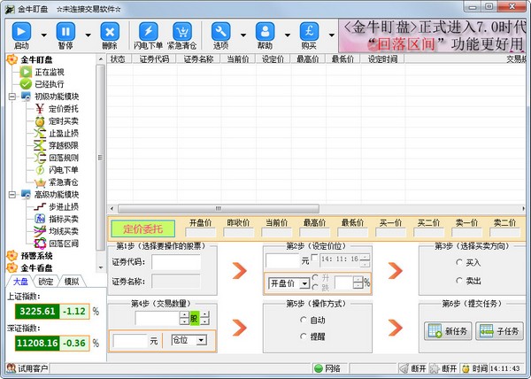This screenshot has width=531, height=379.
Task: Open dropdown arrow next to 启动
Action: (x=43, y=35)
